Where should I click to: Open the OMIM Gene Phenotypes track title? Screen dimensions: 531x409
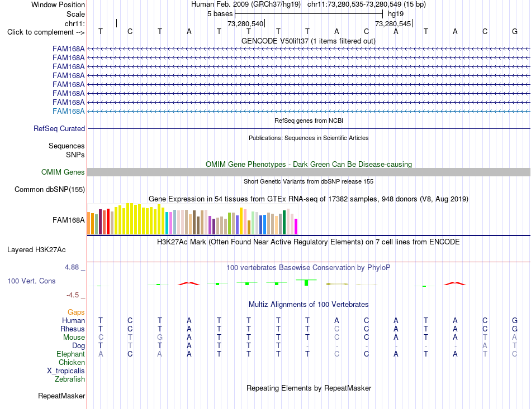tap(309, 164)
